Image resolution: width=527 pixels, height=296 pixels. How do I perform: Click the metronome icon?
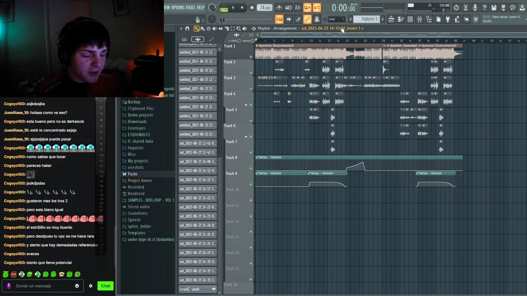(279, 7)
